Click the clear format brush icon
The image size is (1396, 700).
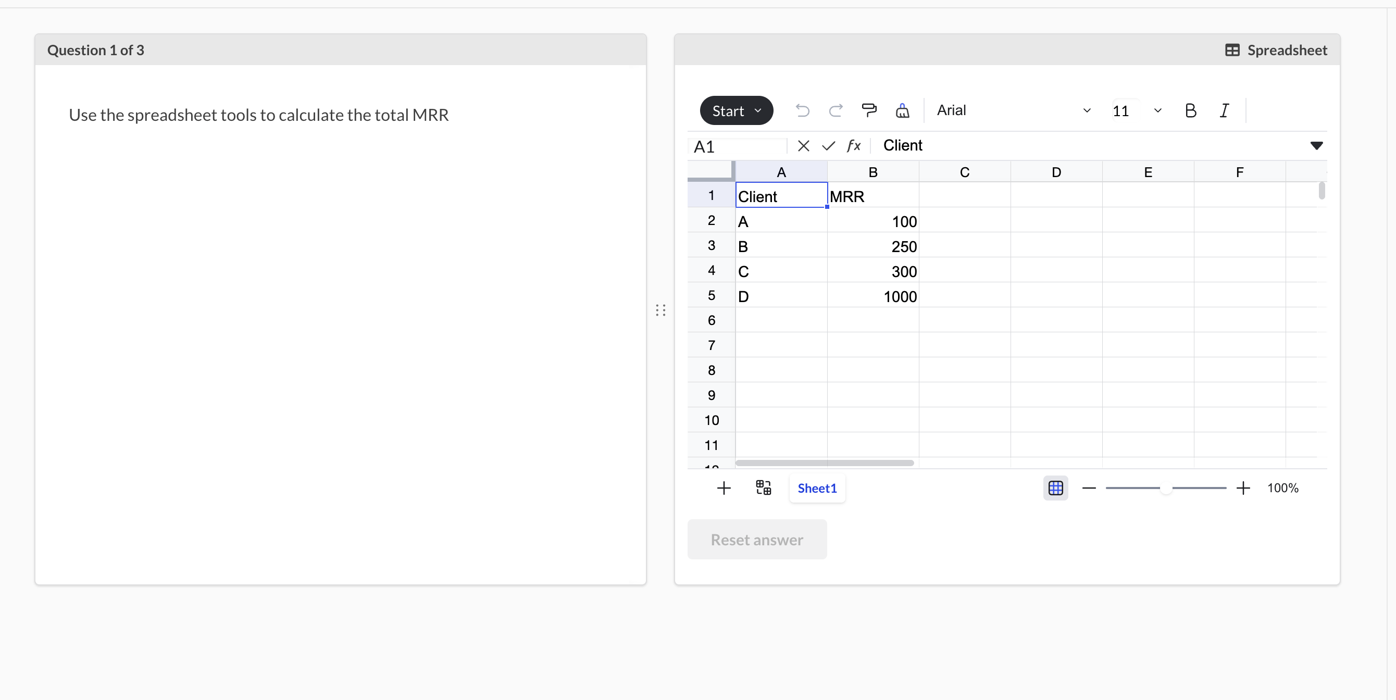[x=902, y=110]
